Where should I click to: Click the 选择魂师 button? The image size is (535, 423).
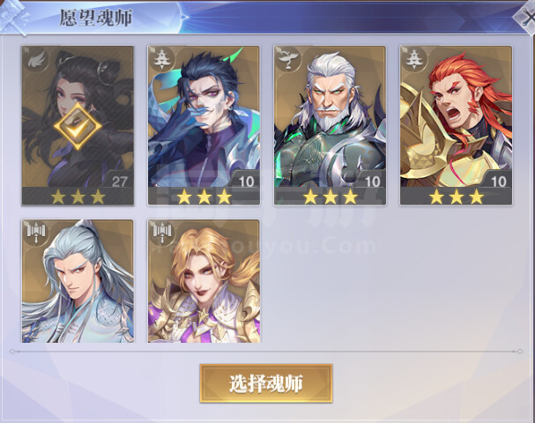266,383
